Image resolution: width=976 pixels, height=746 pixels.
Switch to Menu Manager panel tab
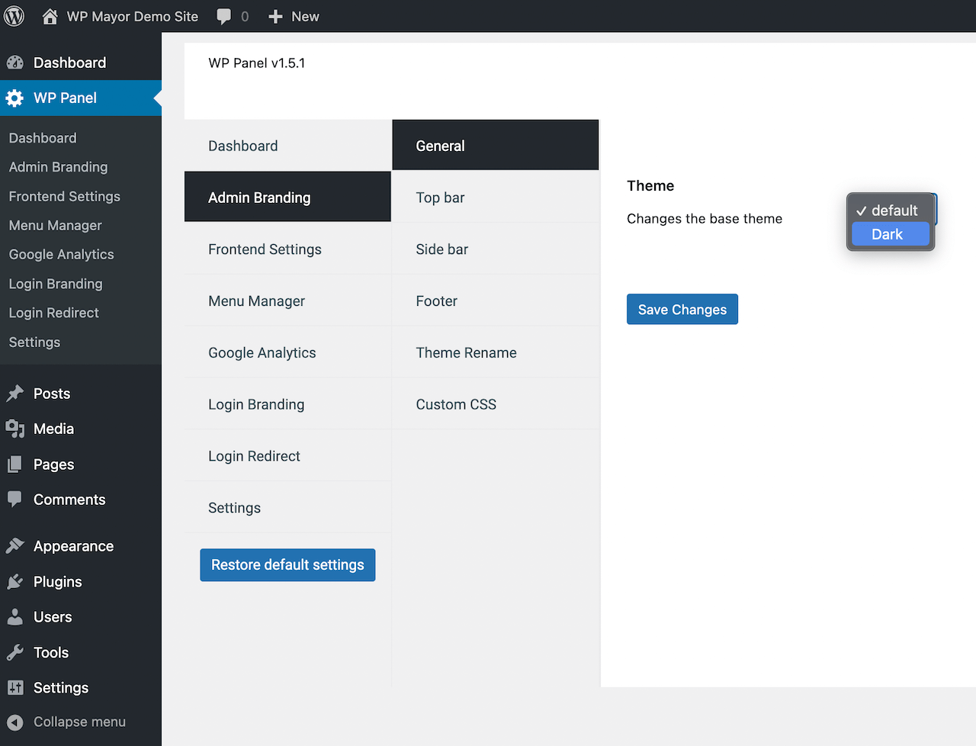coord(287,301)
